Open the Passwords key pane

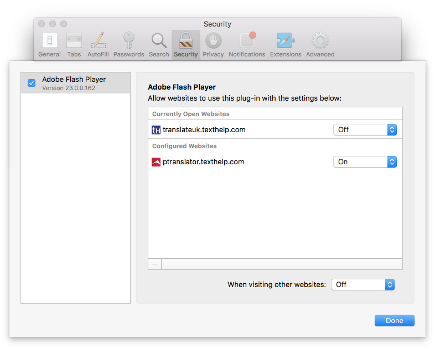coord(129,45)
